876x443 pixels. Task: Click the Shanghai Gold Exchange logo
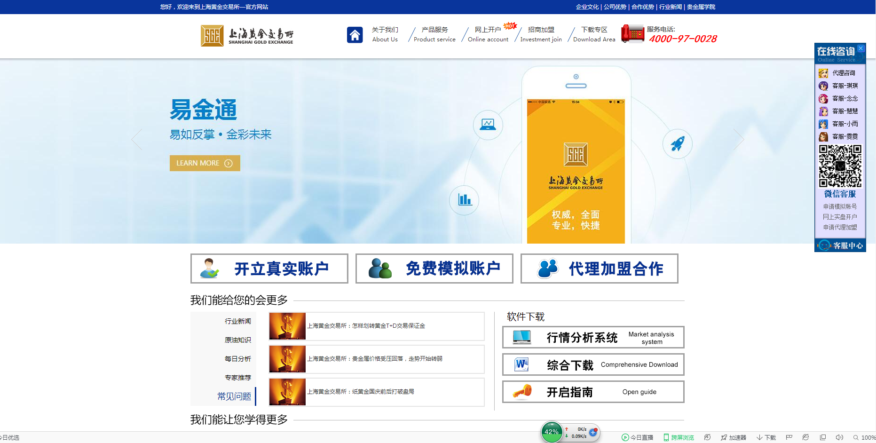point(247,35)
